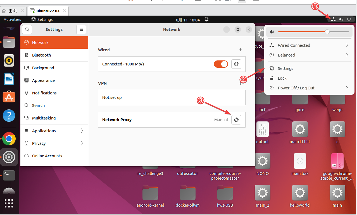
Task: Open the notification bell in the top bar
Action: (207, 19)
